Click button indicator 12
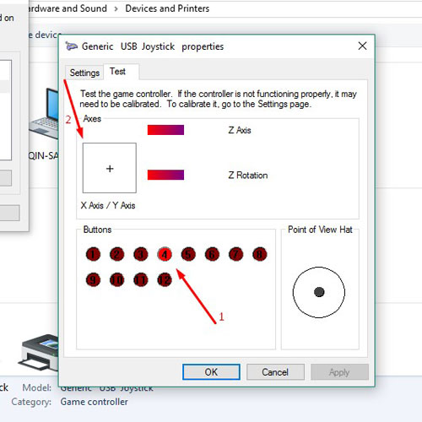Viewport: 422px width, 422px height. tap(165, 280)
